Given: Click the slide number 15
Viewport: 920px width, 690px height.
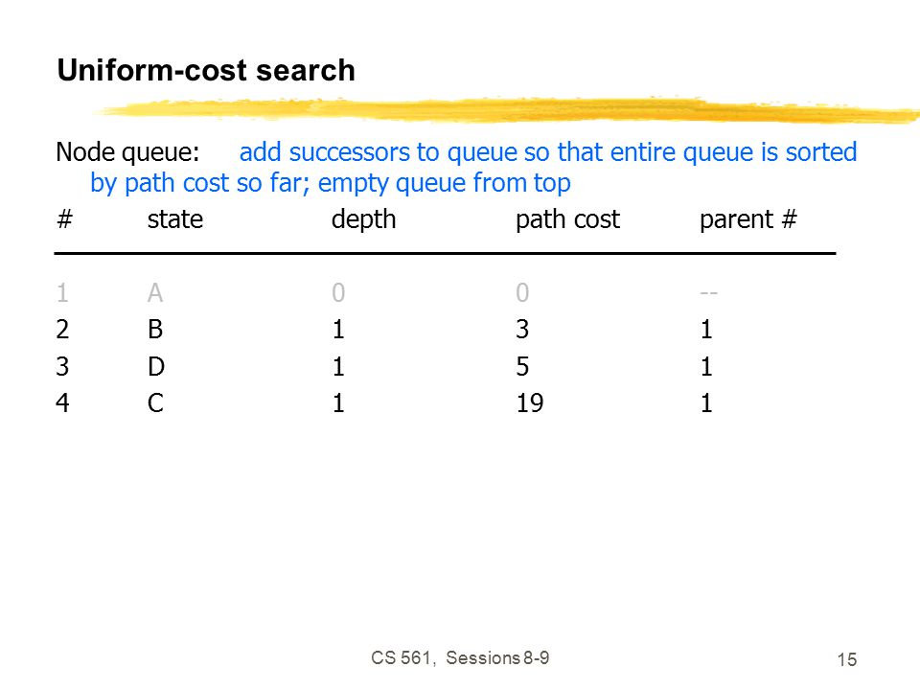Looking at the screenshot, I should [x=846, y=659].
